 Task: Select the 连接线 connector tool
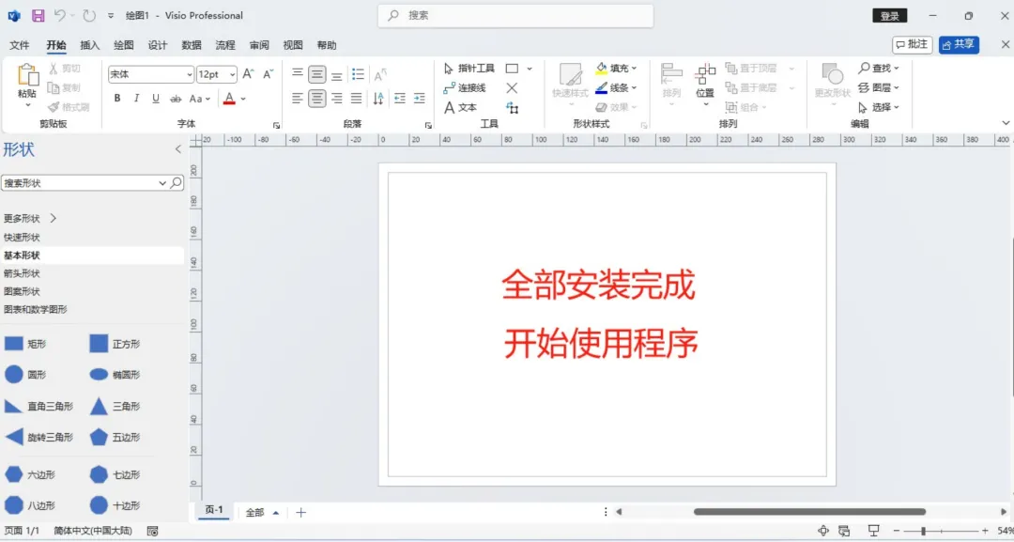pos(465,88)
